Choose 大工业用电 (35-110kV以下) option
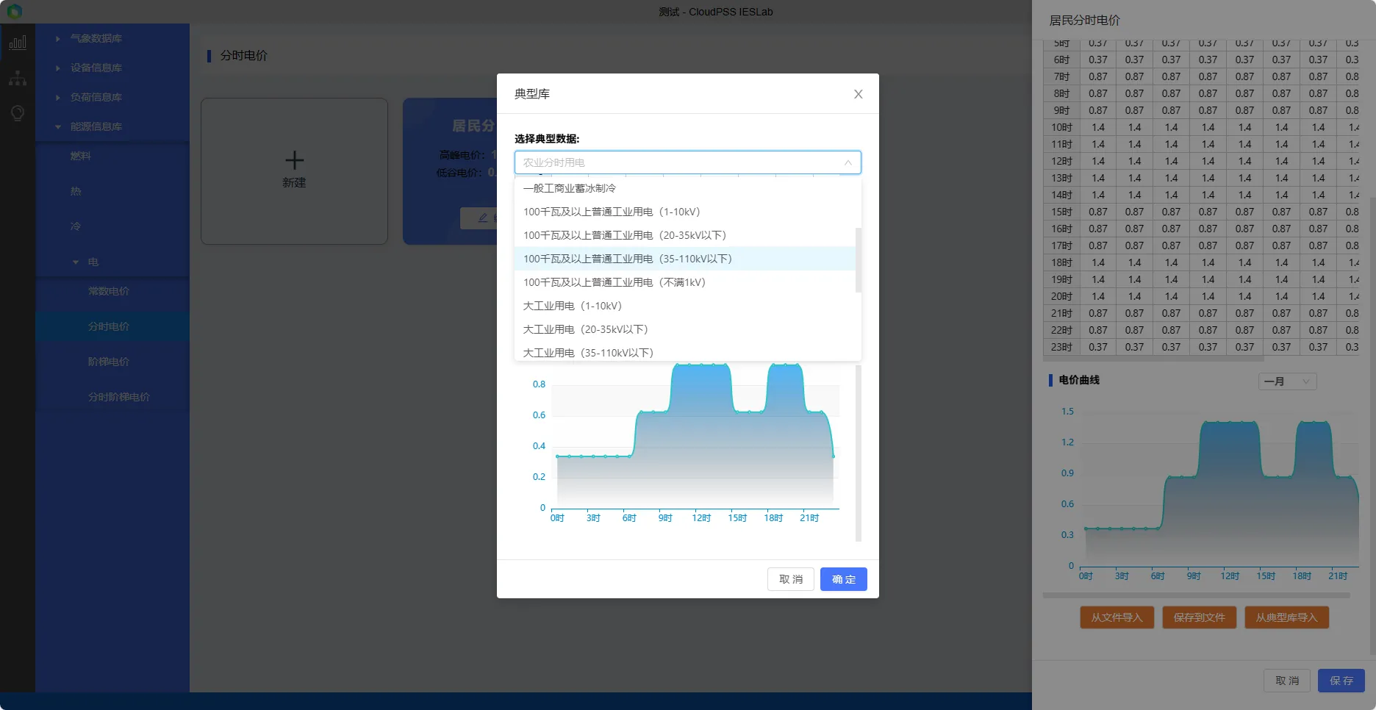The height and width of the screenshot is (710, 1376). [685, 351]
